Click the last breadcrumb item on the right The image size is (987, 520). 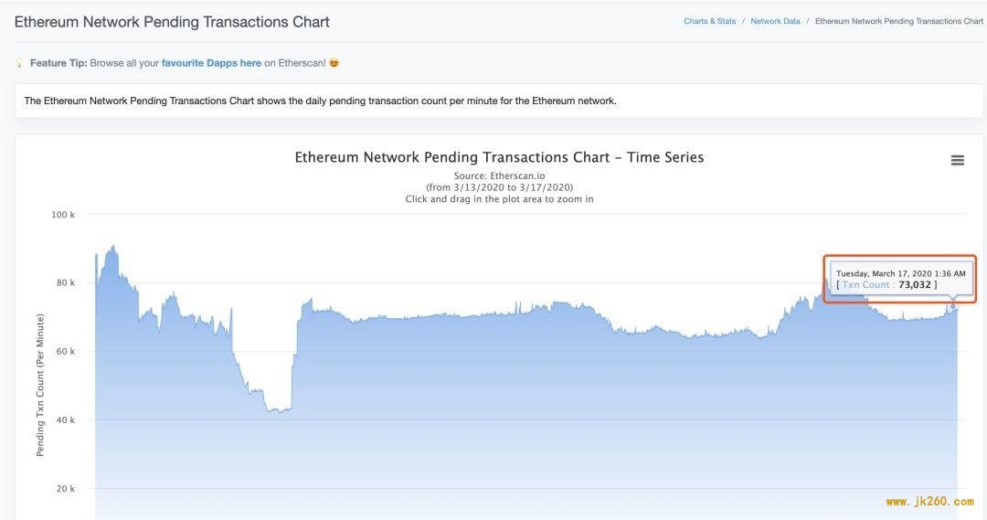coord(898,21)
